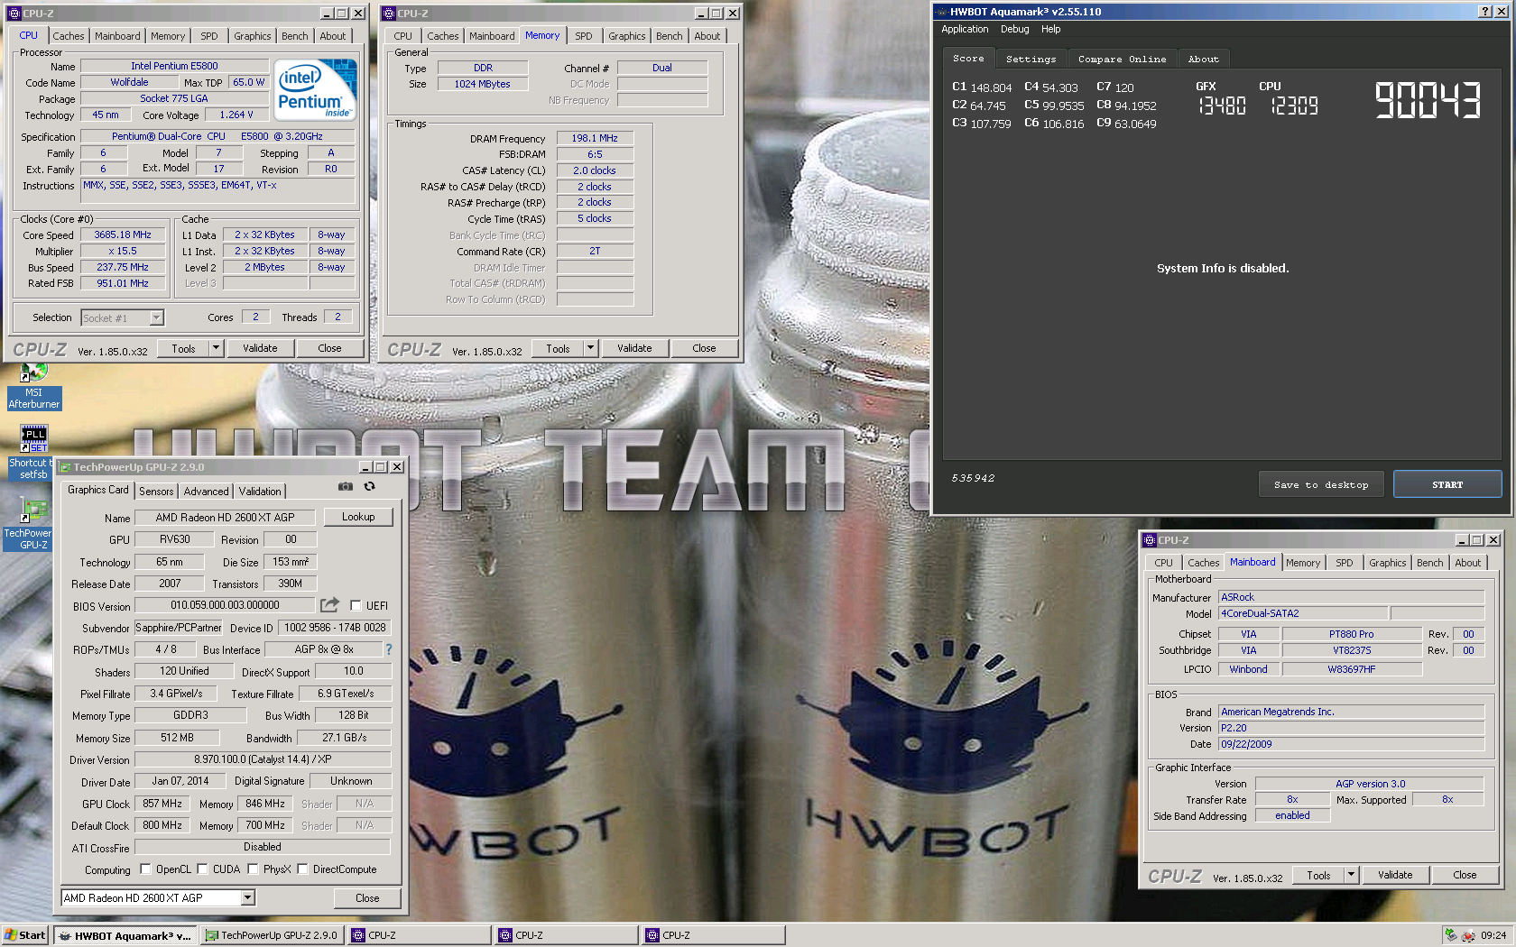
Task: Click Validate in the CPU-Z Mainboard window
Action: click(1395, 875)
